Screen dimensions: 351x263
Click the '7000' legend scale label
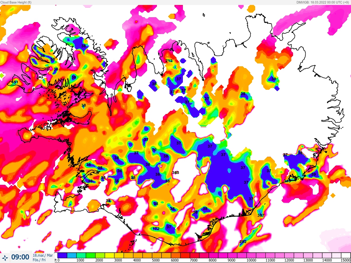click(x=194, y=260)
